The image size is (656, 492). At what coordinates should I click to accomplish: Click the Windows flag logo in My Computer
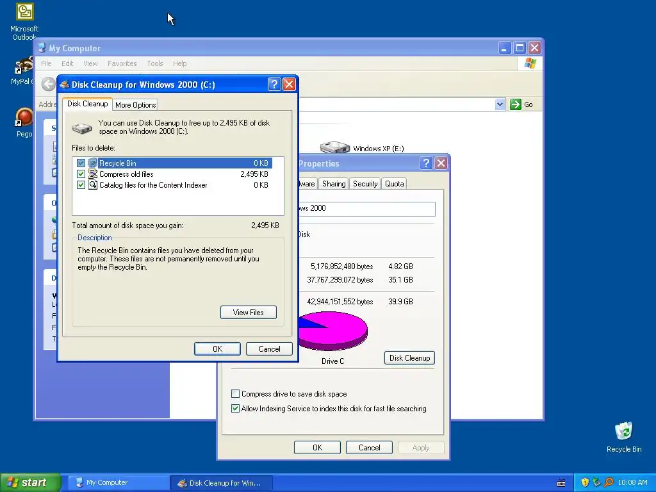point(530,63)
